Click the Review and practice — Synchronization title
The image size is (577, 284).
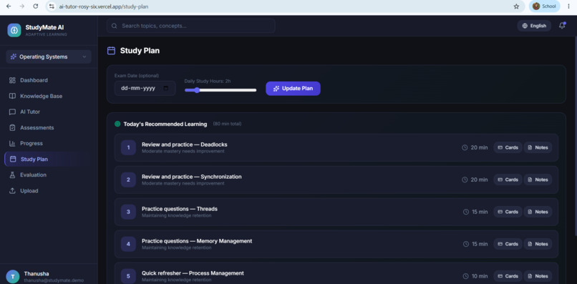point(192,177)
